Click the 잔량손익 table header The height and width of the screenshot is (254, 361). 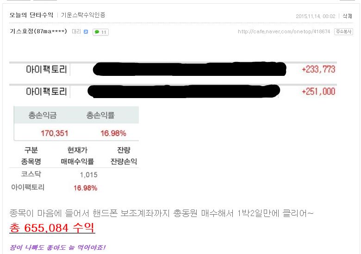[x=124, y=161]
